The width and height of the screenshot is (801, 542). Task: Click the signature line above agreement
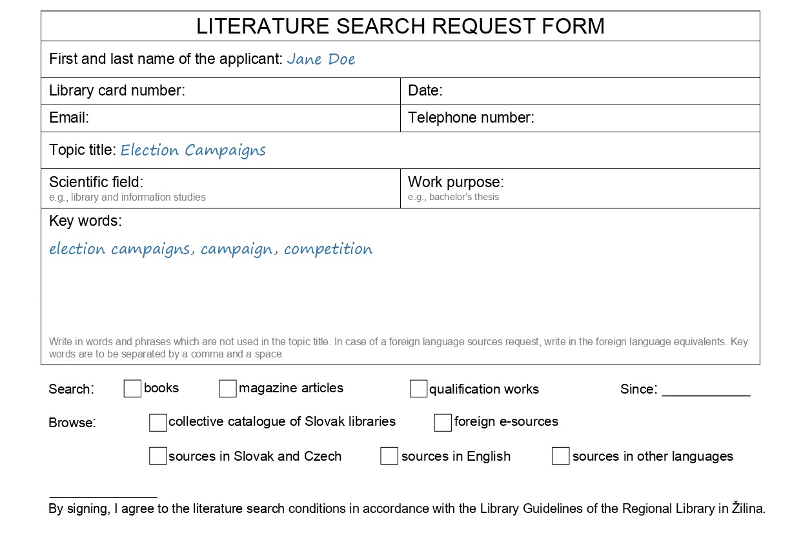coord(103,497)
